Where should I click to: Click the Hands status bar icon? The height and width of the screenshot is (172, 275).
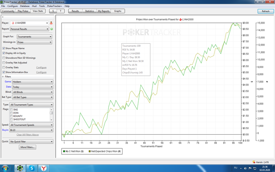[x=254, y=162]
